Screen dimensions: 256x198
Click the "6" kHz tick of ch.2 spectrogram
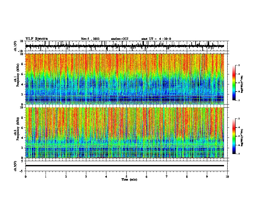22,128
